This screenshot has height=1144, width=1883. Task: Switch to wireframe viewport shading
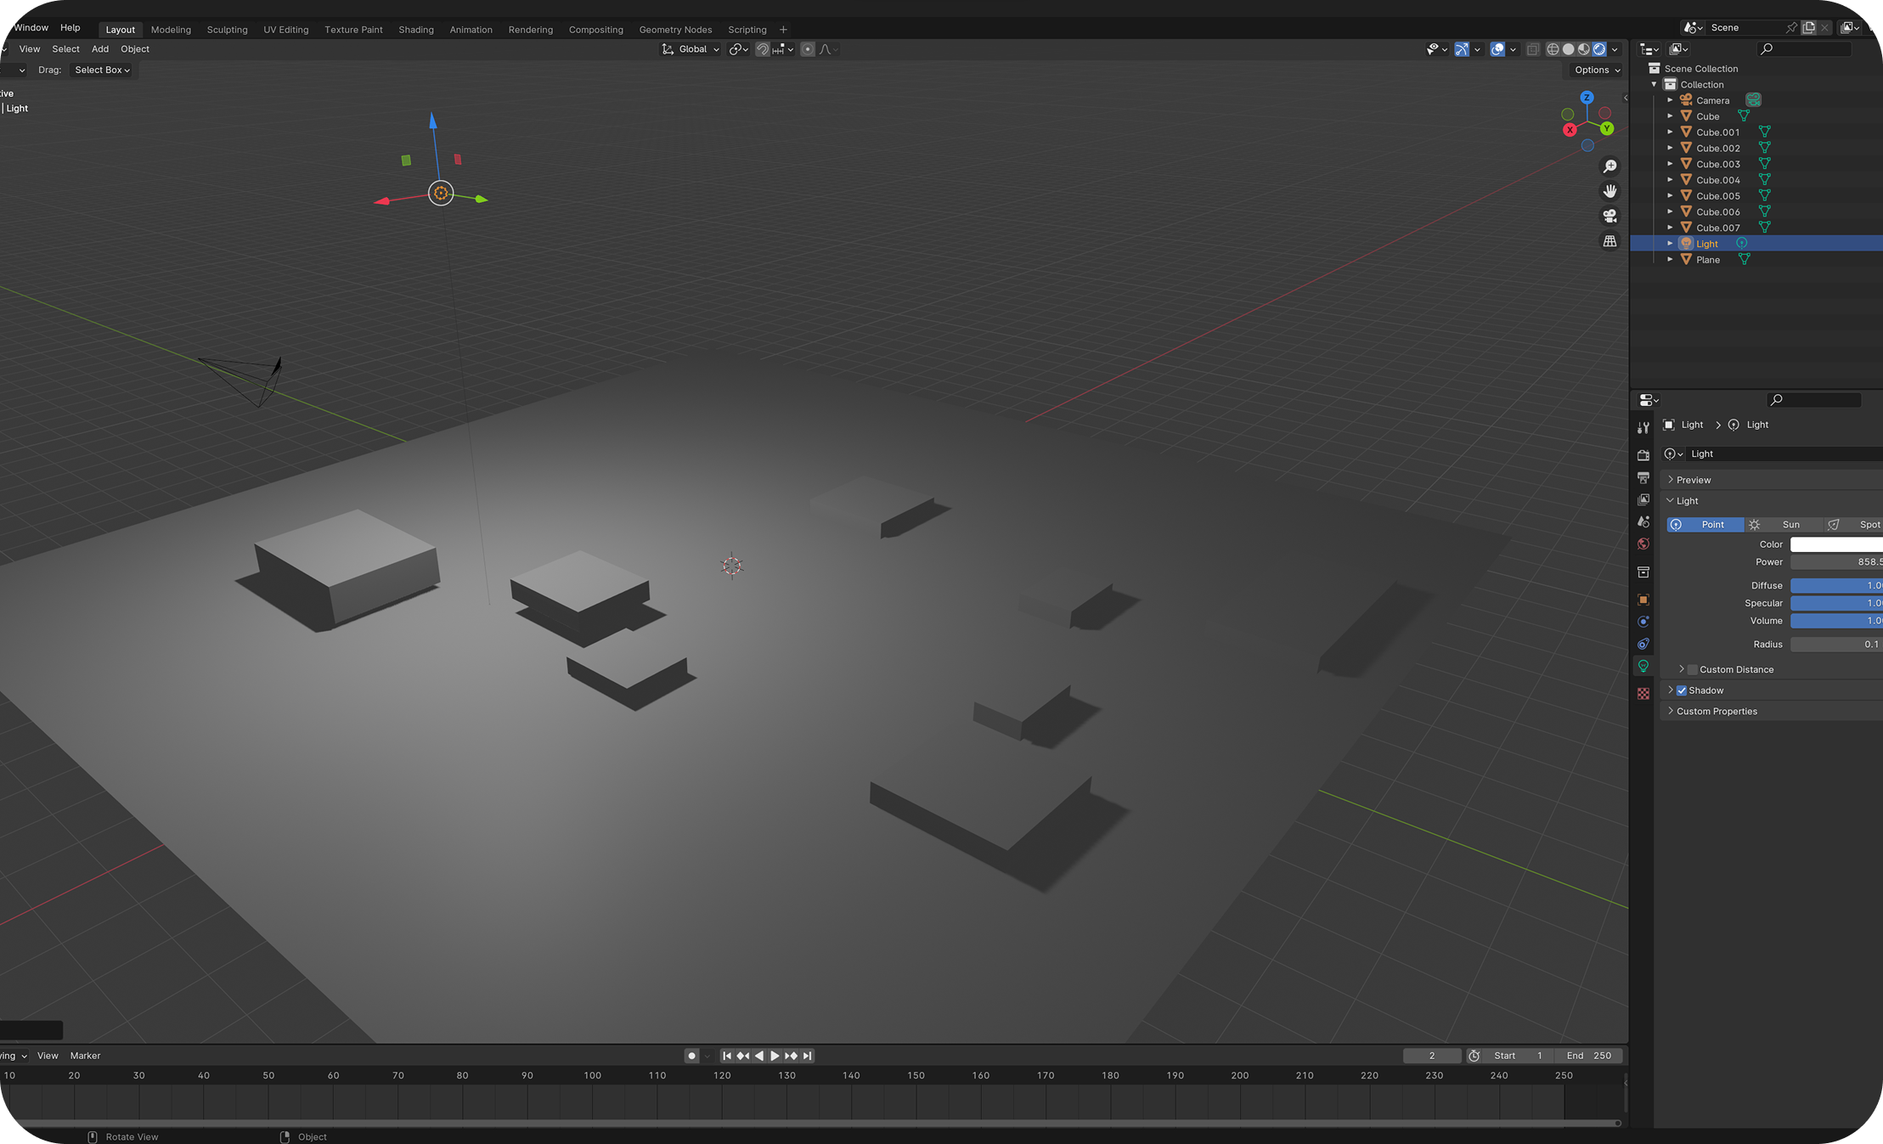1553,49
